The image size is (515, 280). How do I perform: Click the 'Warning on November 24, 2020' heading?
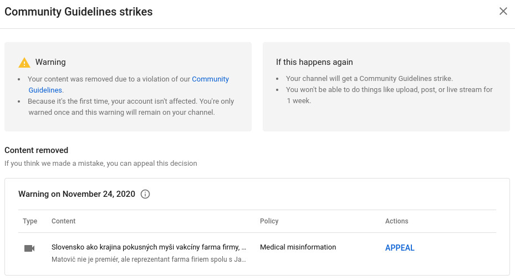pos(77,194)
